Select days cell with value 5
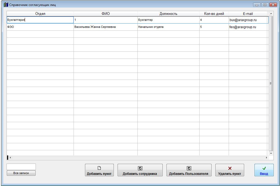 pos(214,27)
